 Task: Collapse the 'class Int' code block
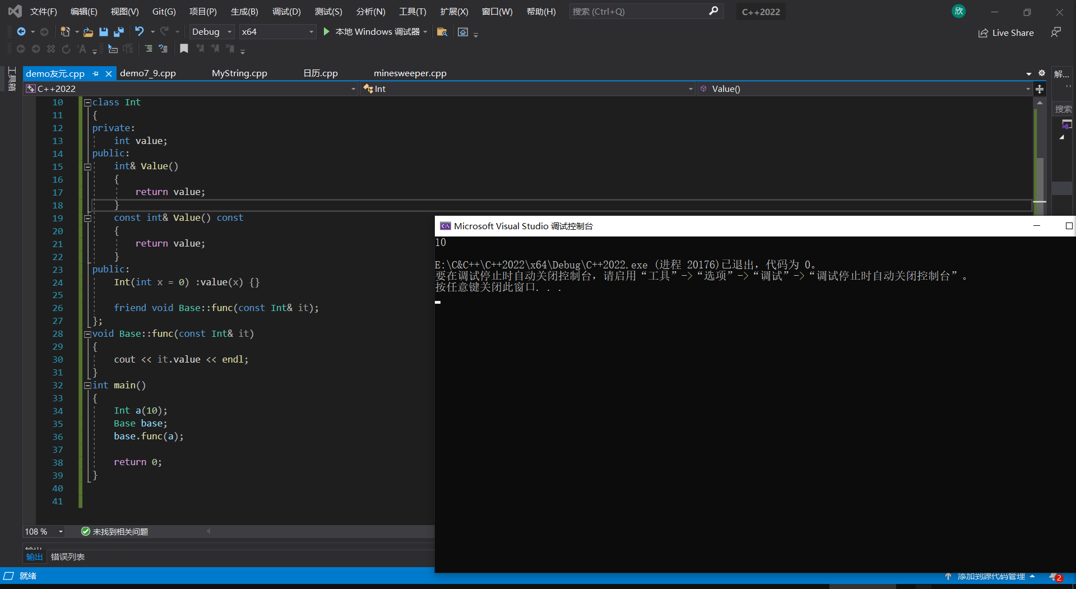87,103
